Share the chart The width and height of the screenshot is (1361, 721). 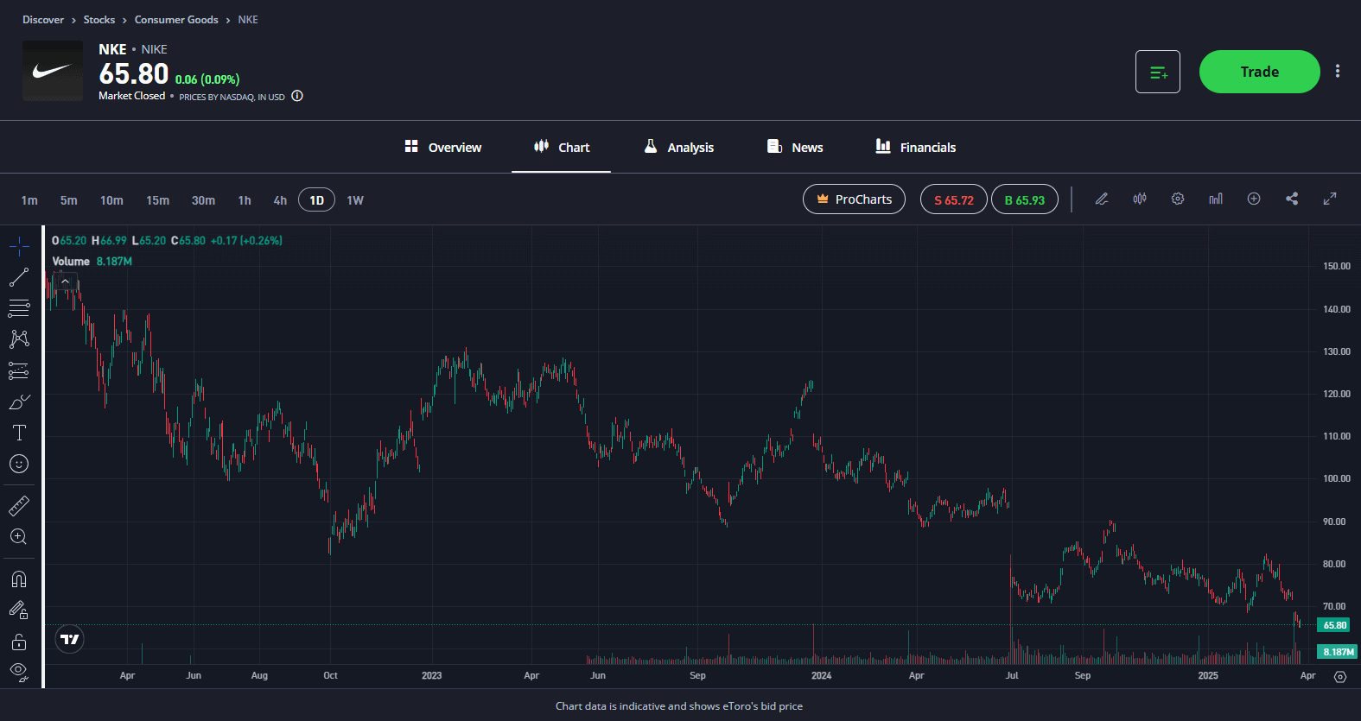[x=1292, y=199]
